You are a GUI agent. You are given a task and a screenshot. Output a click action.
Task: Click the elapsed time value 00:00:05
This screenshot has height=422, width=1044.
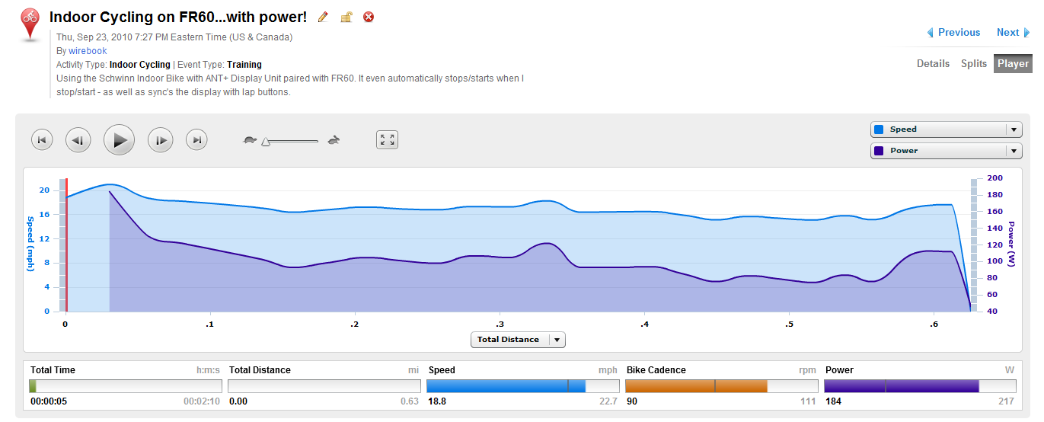point(49,401)
